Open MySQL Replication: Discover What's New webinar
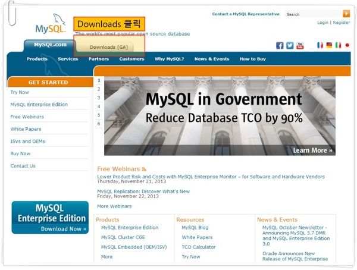 [x=143, y=191]
